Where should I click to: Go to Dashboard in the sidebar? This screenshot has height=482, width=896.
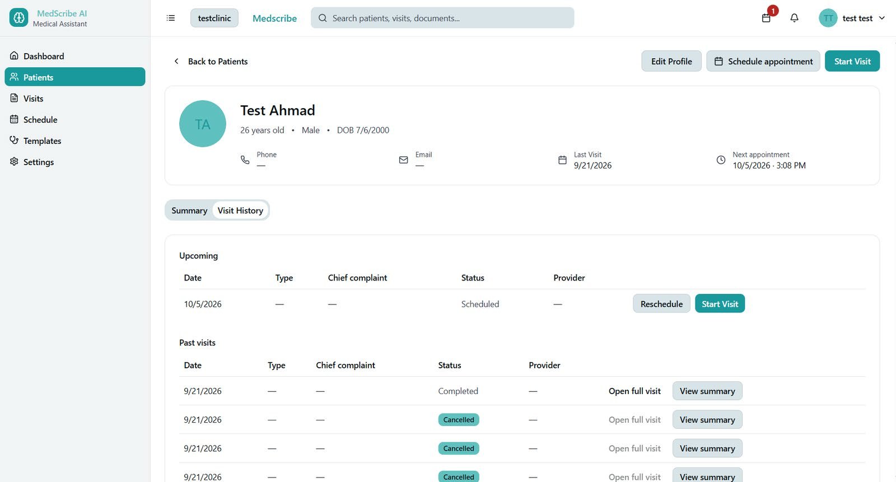click(x=75, y=56)
